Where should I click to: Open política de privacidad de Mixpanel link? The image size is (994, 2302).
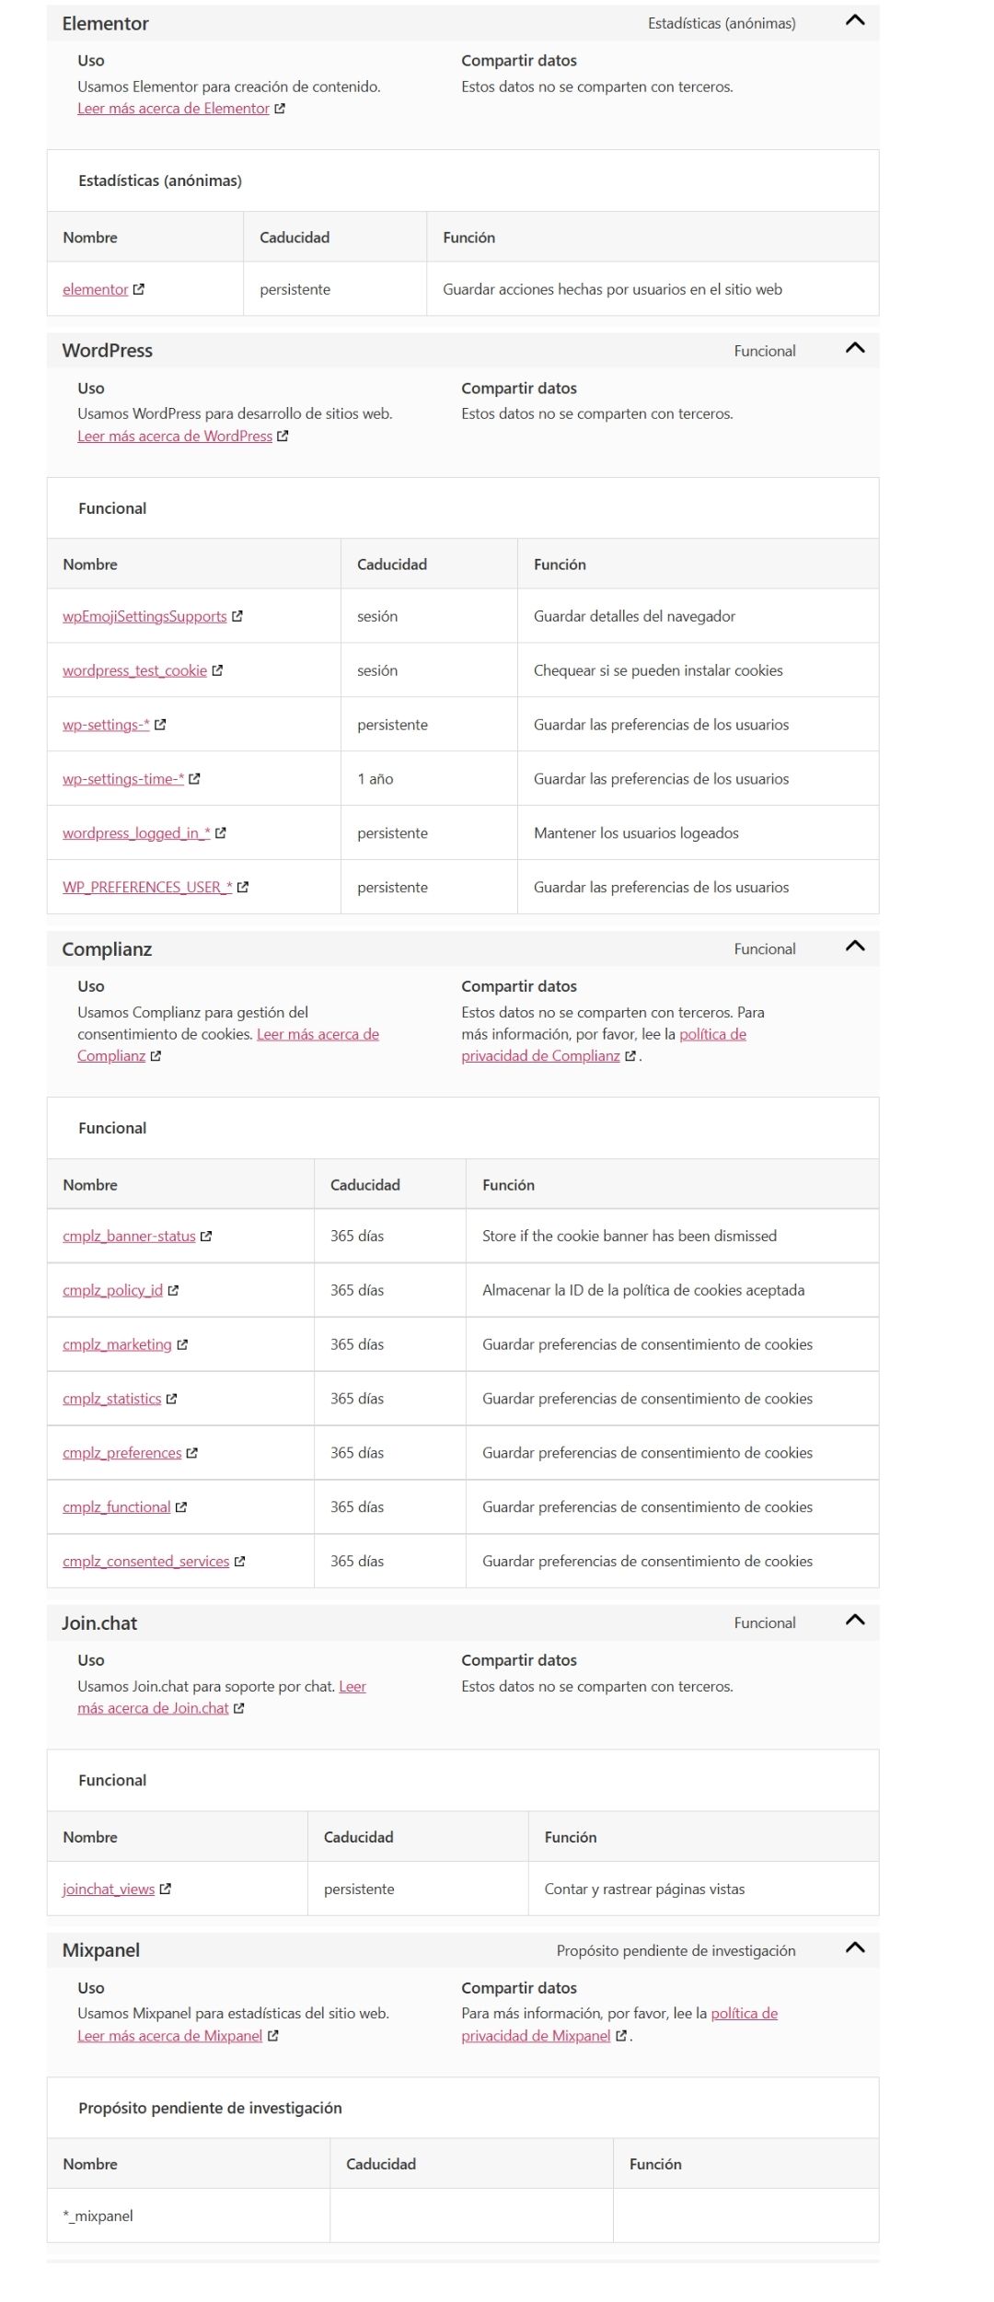(x=619, y=2025)
